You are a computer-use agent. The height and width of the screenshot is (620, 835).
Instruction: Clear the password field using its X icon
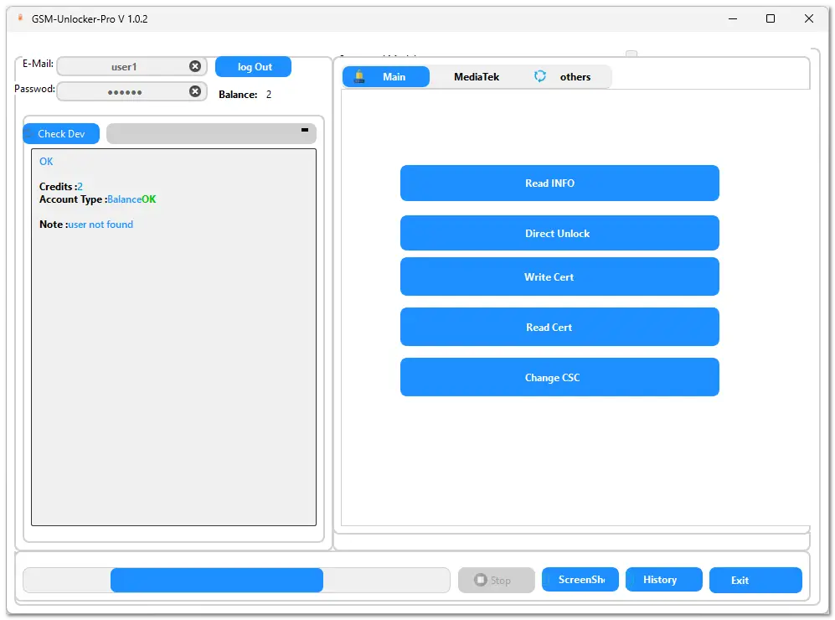[x=195, y=91]
